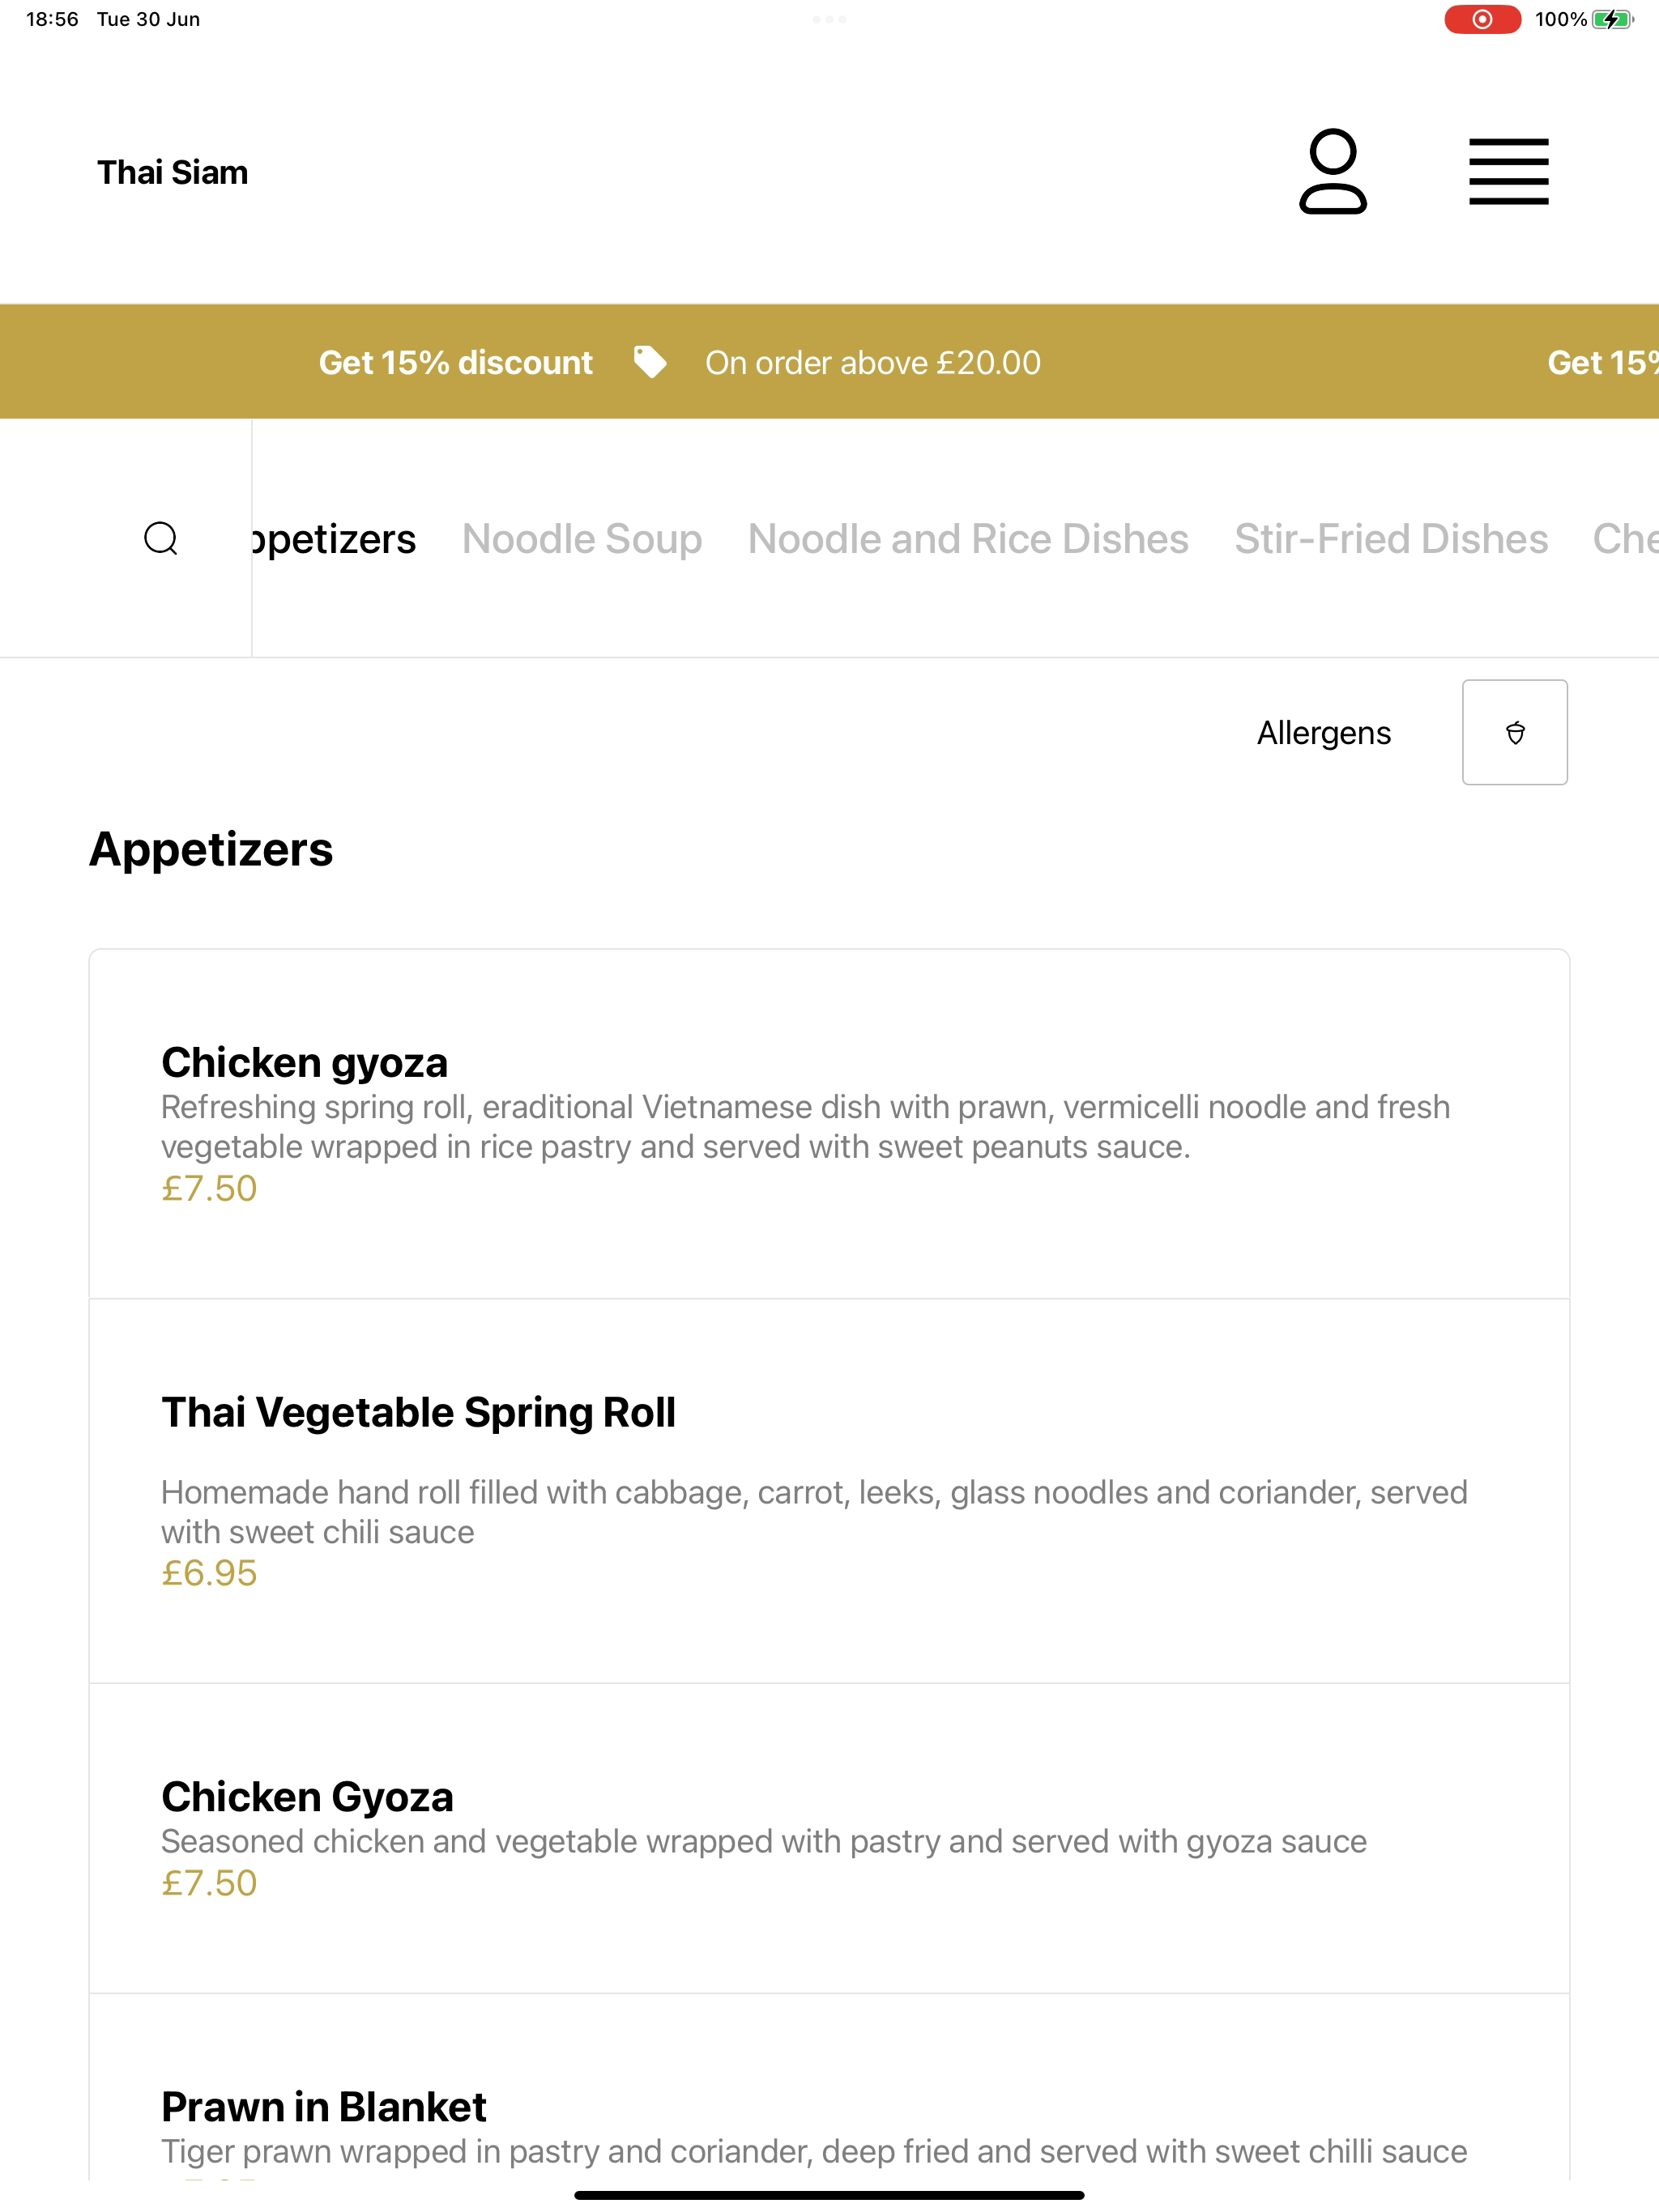Viewport: 1659px width, 2212px height.
Task: Open the allergens filter acorn button
Action: pyautogui.click(x=1514, y=732)
